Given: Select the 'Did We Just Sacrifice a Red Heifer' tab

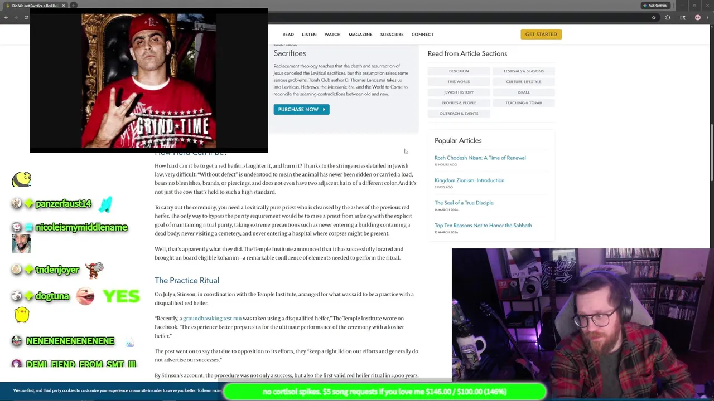Looking at the screenshot, I should (35, 6).
